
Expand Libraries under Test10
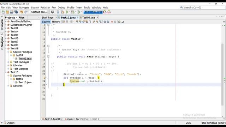coord(8,86)
